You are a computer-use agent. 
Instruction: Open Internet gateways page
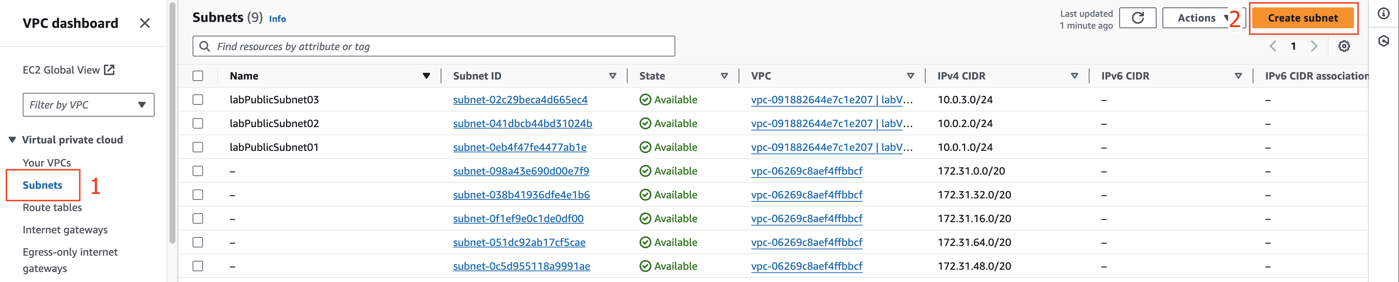pyautogui.click(x=65, y=230)
